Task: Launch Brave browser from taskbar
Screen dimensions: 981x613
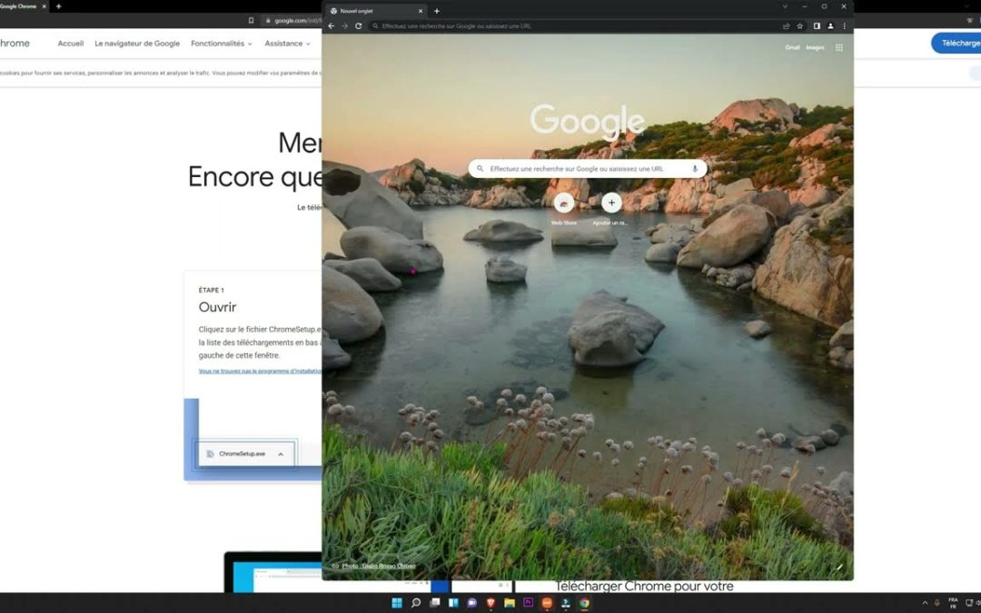Action: click(x=491, y=603)
